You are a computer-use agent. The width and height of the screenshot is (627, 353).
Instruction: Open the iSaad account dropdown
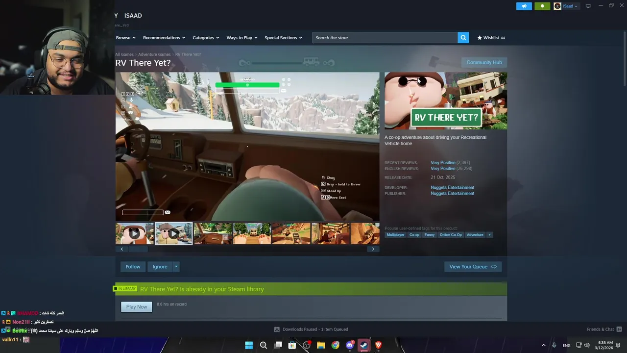tap(570, 6)
